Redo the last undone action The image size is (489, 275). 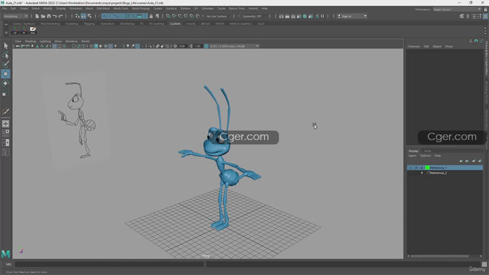(61, 16)
